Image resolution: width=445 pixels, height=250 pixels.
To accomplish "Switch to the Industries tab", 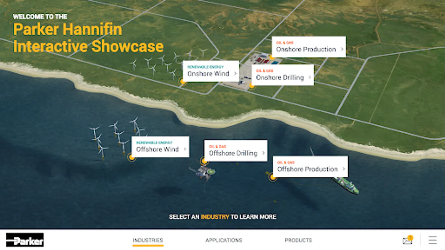I will point(148,240).
